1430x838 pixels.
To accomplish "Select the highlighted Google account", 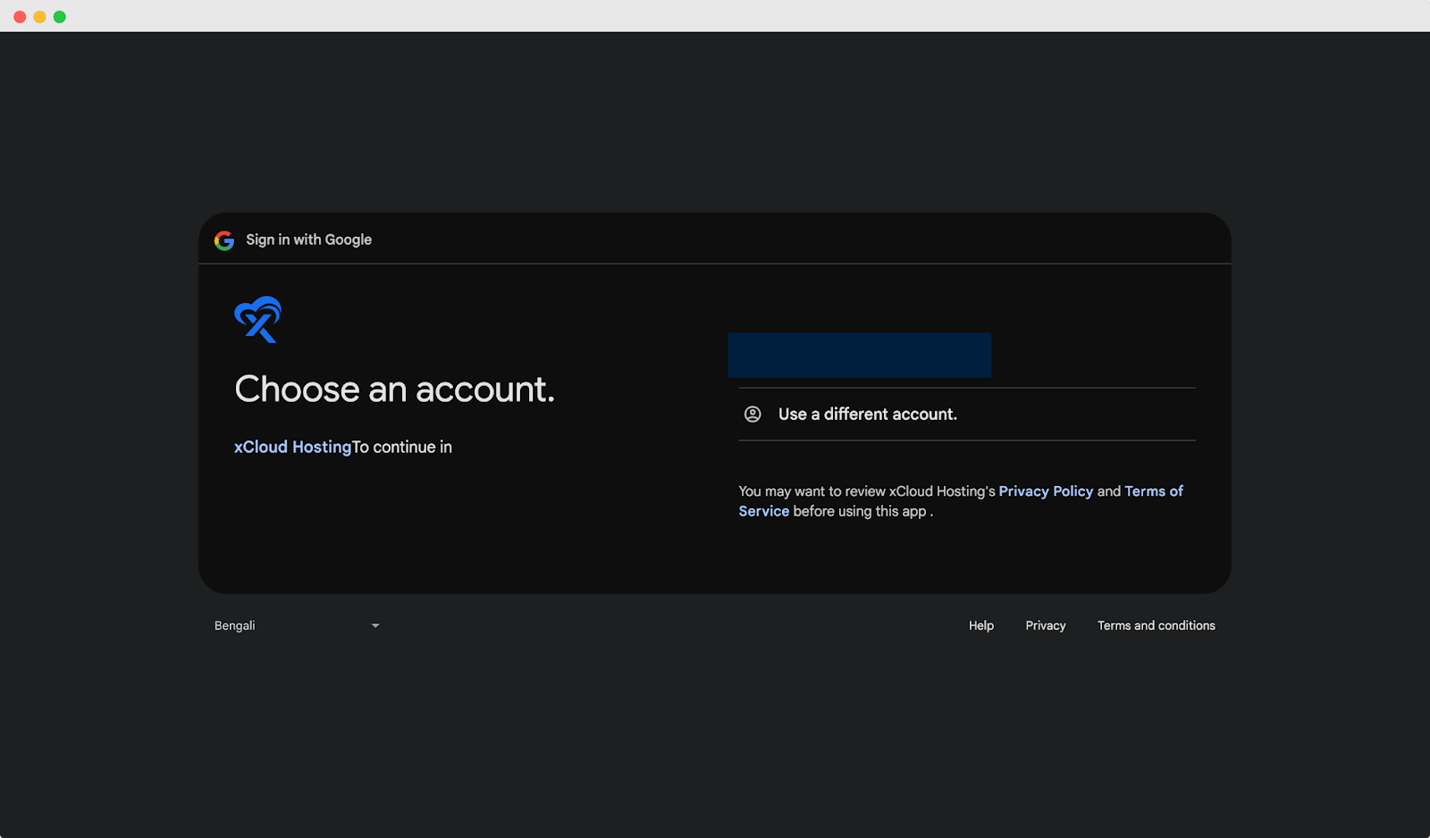I will (860, 354).
